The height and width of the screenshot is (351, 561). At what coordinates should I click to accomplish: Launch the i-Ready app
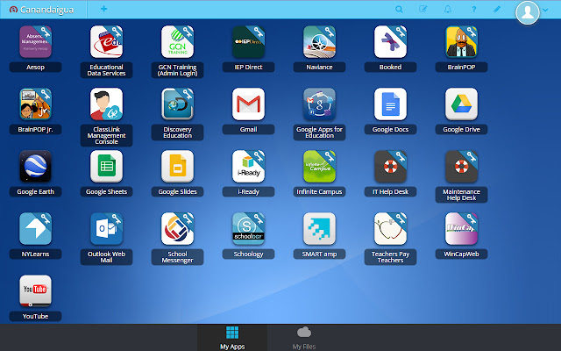click(248, 166)
